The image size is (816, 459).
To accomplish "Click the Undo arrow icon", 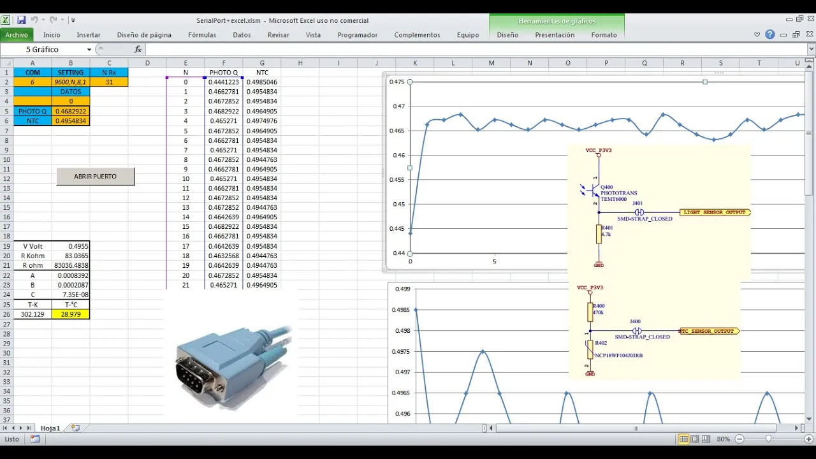I will tap(34, 20).
